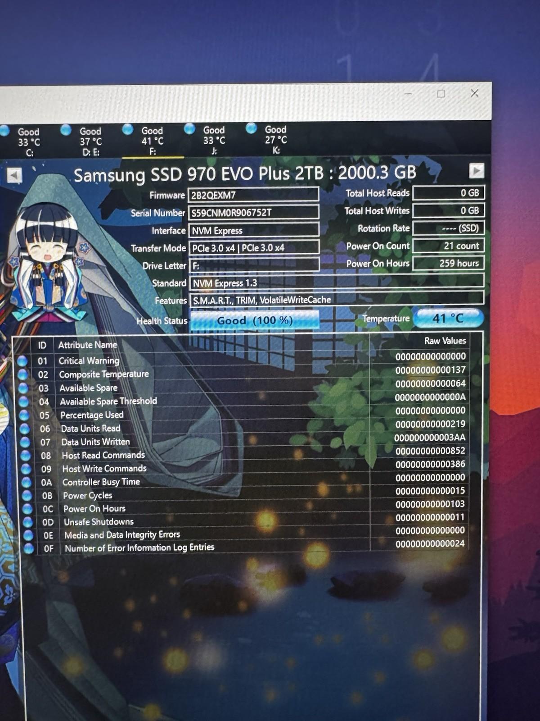
Task: Select the Composite Temperature attribute name
Action: click(104, 374)
